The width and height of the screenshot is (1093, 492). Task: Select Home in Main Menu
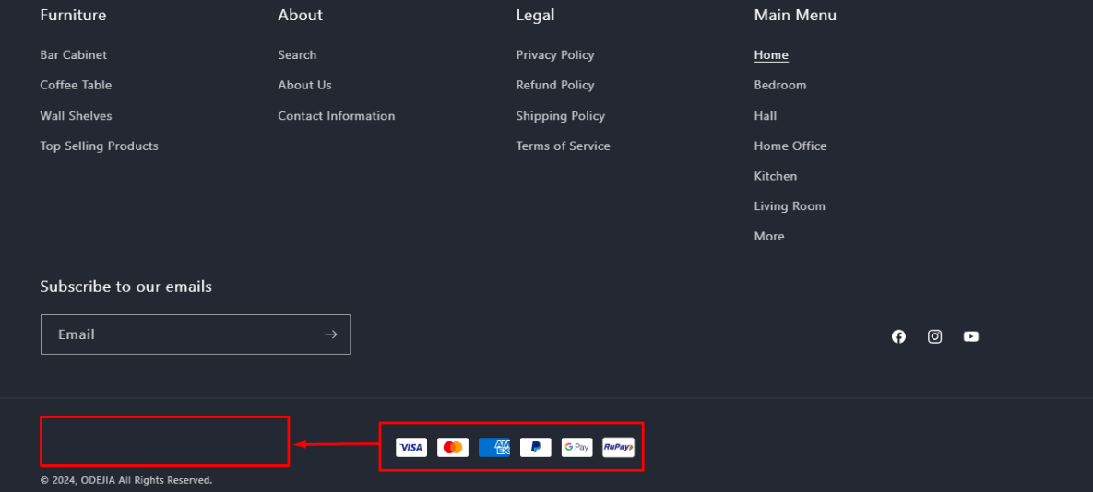(x=771, y=55)
